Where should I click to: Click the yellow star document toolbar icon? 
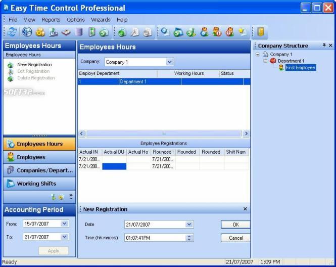243,32
